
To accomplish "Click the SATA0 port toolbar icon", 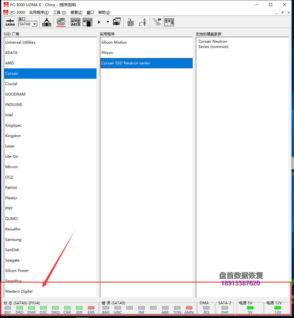I will click(x=10, y=22).
